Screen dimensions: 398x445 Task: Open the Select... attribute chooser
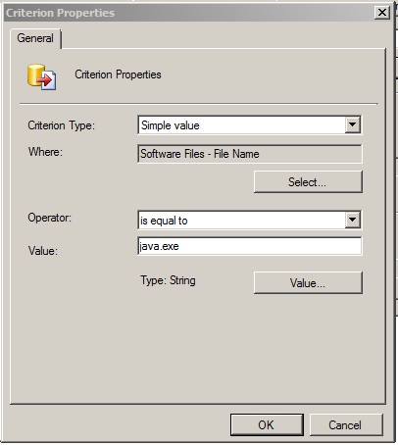[x=308, y=182]
